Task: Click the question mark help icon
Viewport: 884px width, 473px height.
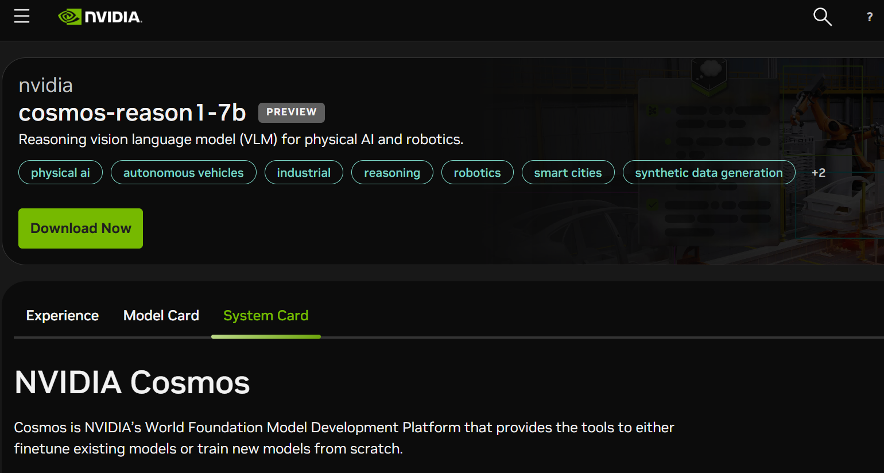Action: (x=869, y=17)
